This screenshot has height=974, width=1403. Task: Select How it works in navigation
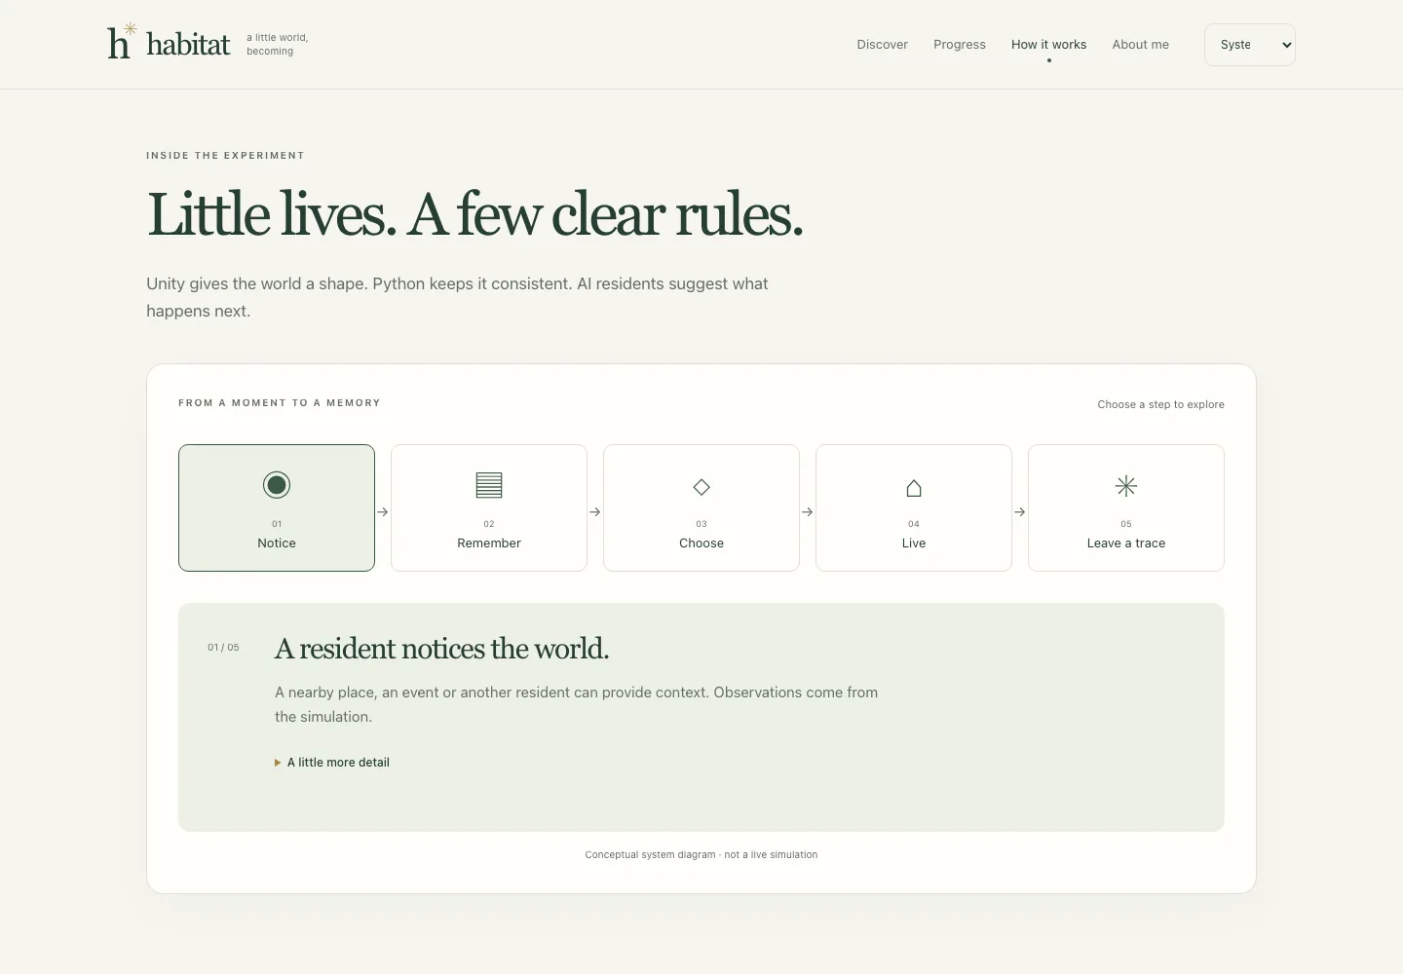[1048, 45]
